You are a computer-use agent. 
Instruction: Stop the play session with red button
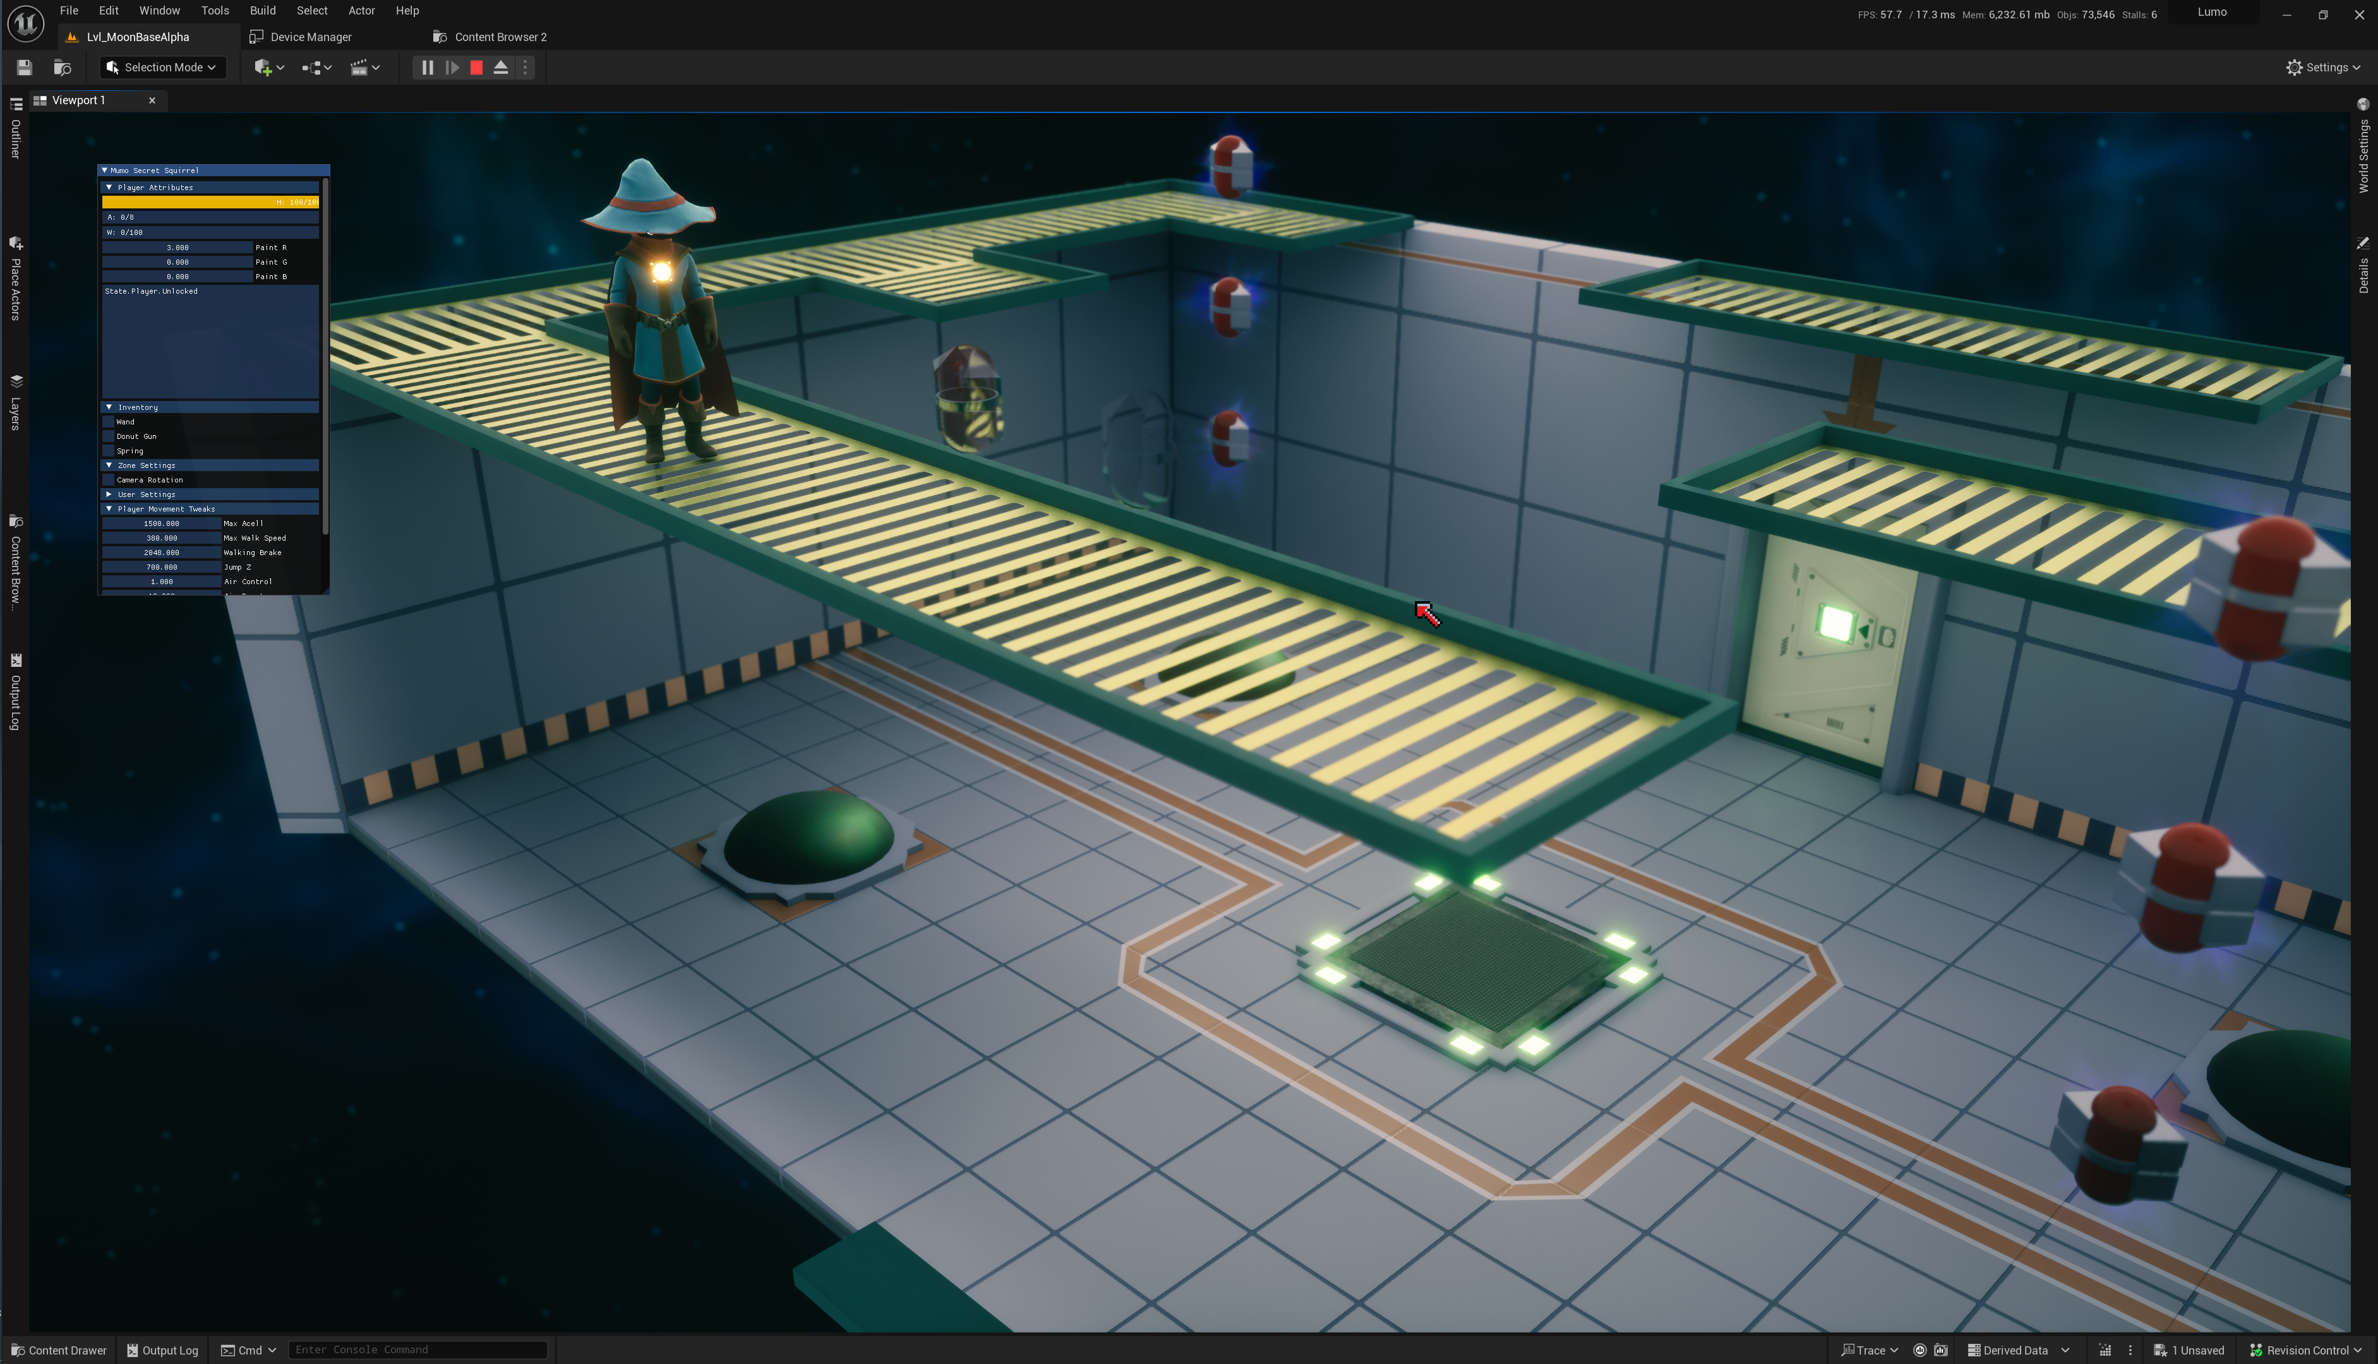476,68
